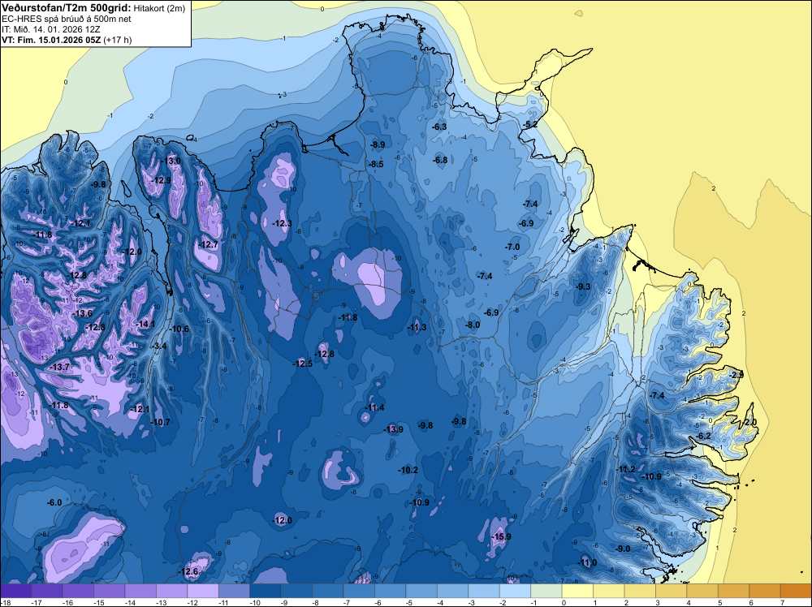Click the -10.7 temperature value
The height and width of the screenshot is (607, 812).
pyautogui.click(x=161, y=422)
